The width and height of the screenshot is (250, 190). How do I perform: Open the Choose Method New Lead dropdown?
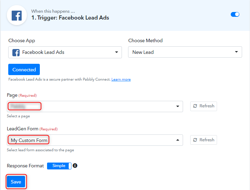(185, 52)
